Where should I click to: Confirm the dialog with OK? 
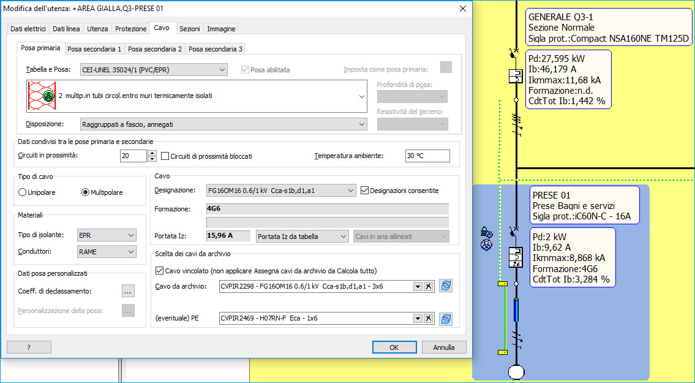coord(394,347)
